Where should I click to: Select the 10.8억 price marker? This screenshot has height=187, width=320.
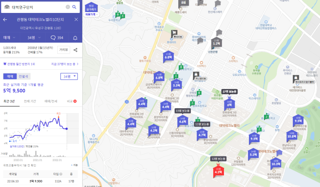[292, 136]
